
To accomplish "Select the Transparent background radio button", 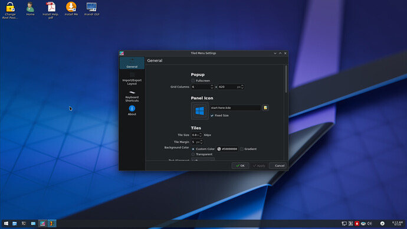I will coord(193,154).
